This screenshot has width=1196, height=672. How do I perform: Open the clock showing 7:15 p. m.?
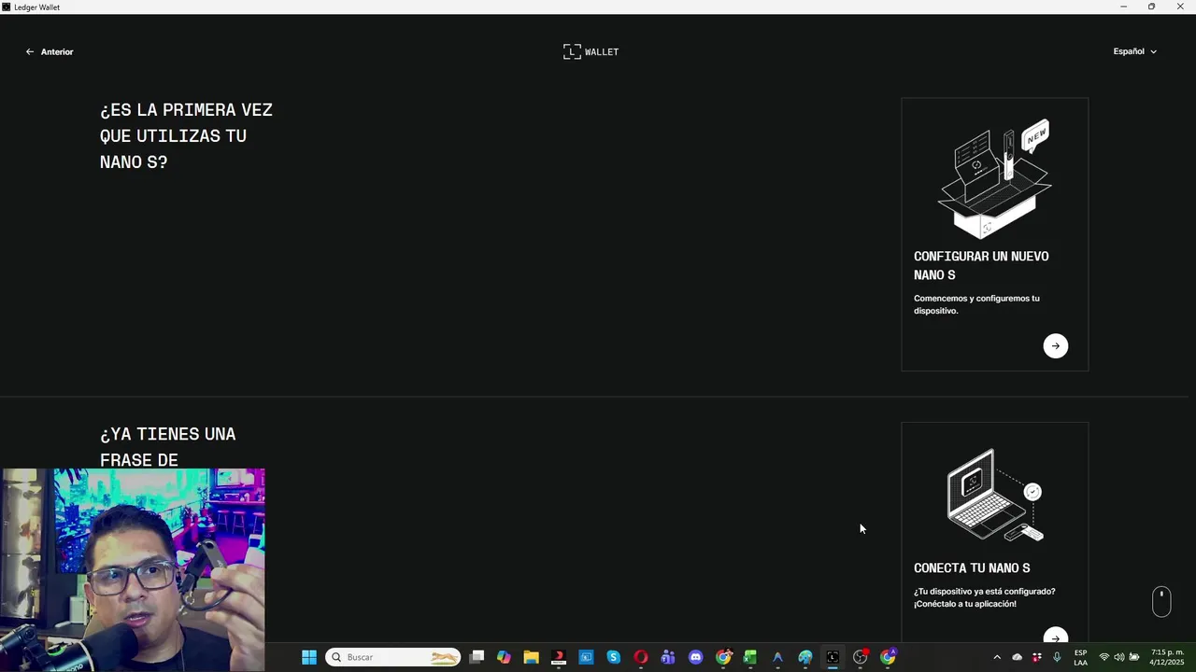pyautogui.click(x=1167, y=657)
